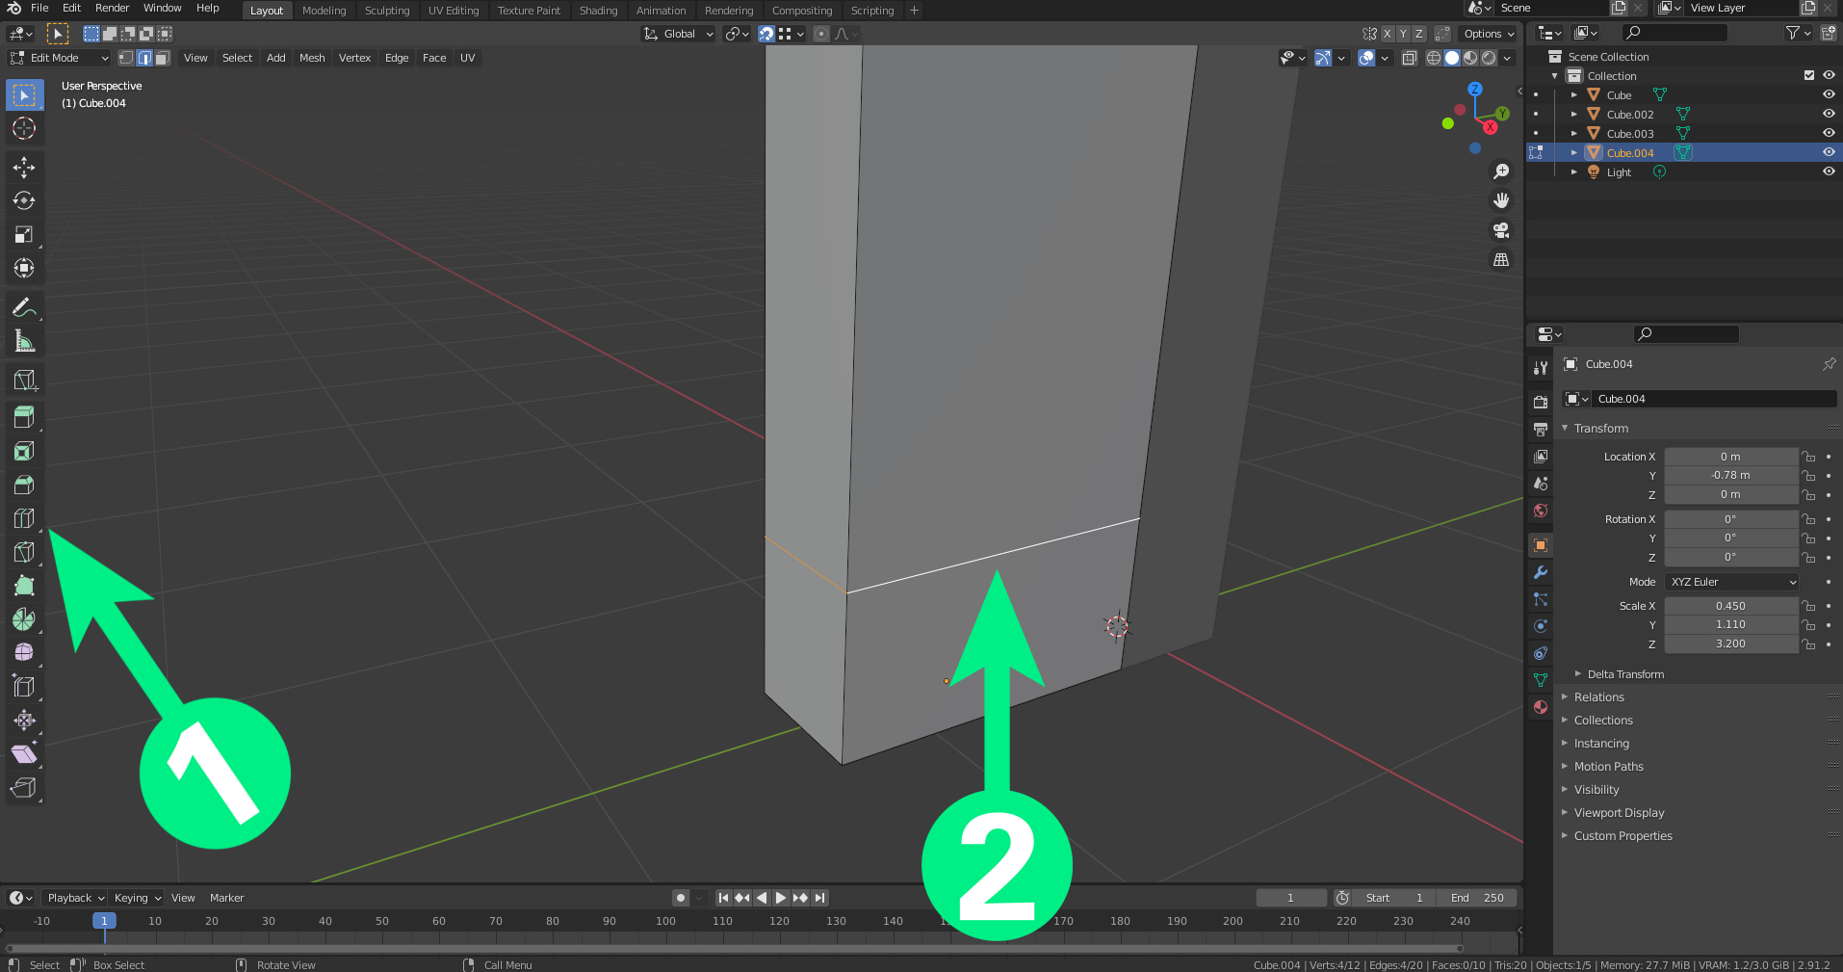1843x972 pixels.
Task: Click the Scale Z value field
Action: [1729, 644]
